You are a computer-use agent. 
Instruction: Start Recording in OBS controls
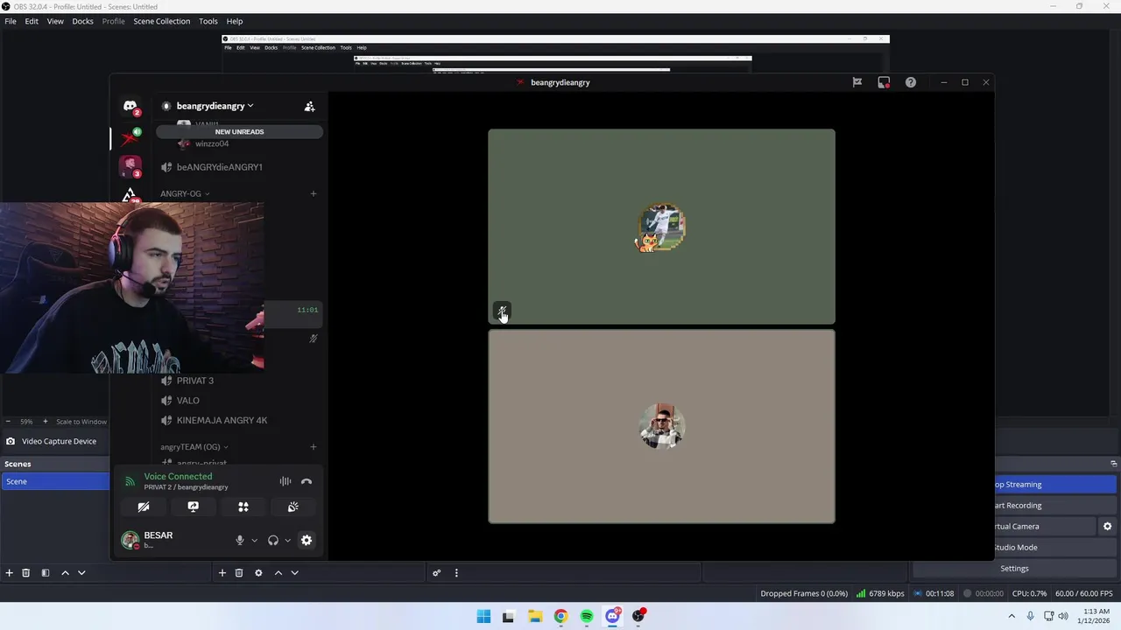pos(1055,506)
